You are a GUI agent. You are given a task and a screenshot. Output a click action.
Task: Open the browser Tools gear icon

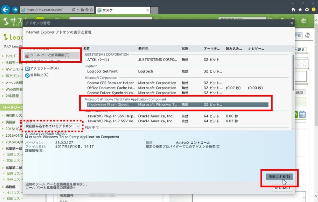(307, 10)
